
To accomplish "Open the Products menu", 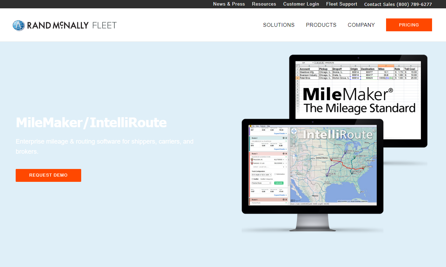I will click(321, 25).
